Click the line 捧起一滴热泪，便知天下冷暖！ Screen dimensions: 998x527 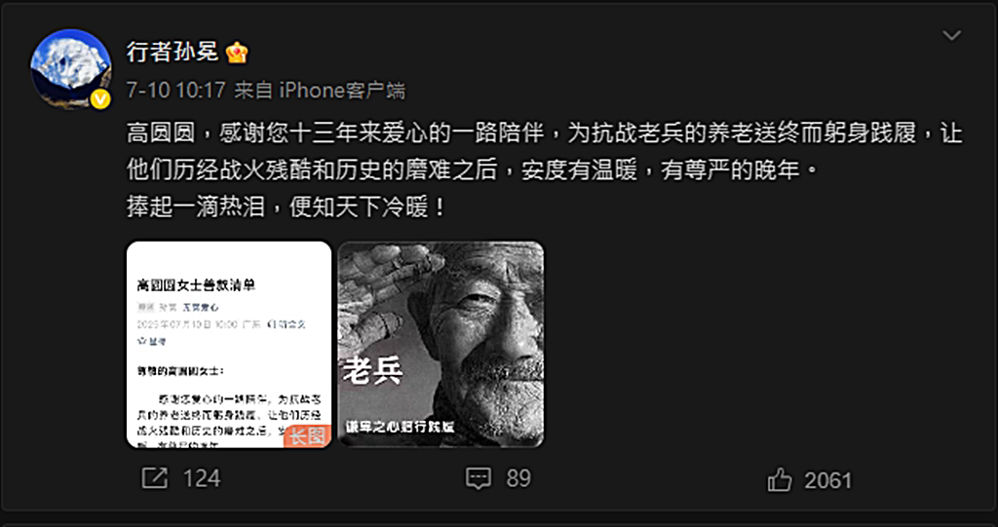(287, 208)
